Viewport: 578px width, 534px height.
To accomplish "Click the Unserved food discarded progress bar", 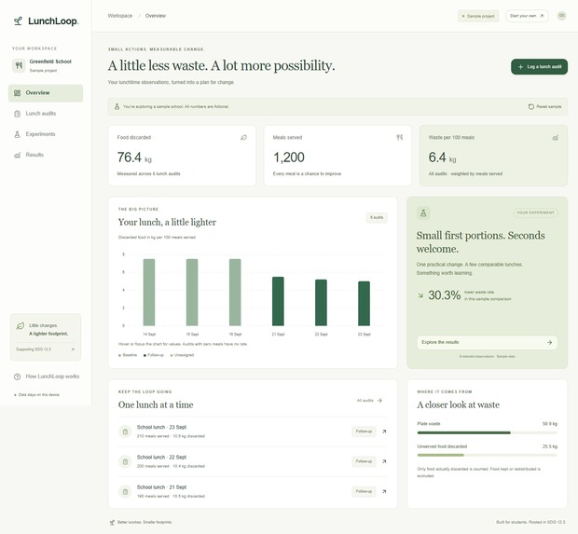I will (487, 455).
